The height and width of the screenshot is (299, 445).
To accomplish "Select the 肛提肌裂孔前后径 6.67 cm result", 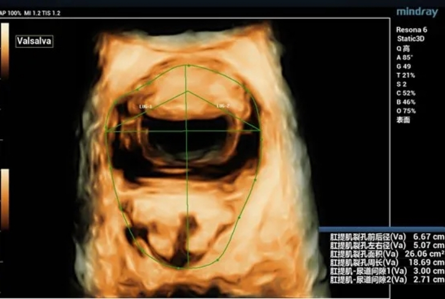I will [387, 236].
